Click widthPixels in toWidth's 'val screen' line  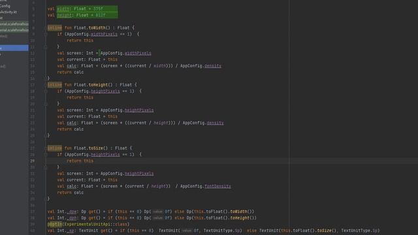(138, 54)
